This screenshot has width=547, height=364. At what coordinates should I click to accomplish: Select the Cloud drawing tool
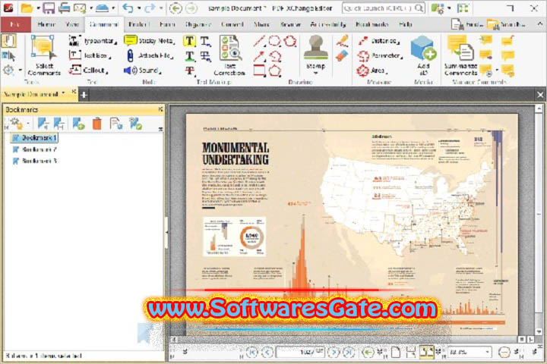290,41
